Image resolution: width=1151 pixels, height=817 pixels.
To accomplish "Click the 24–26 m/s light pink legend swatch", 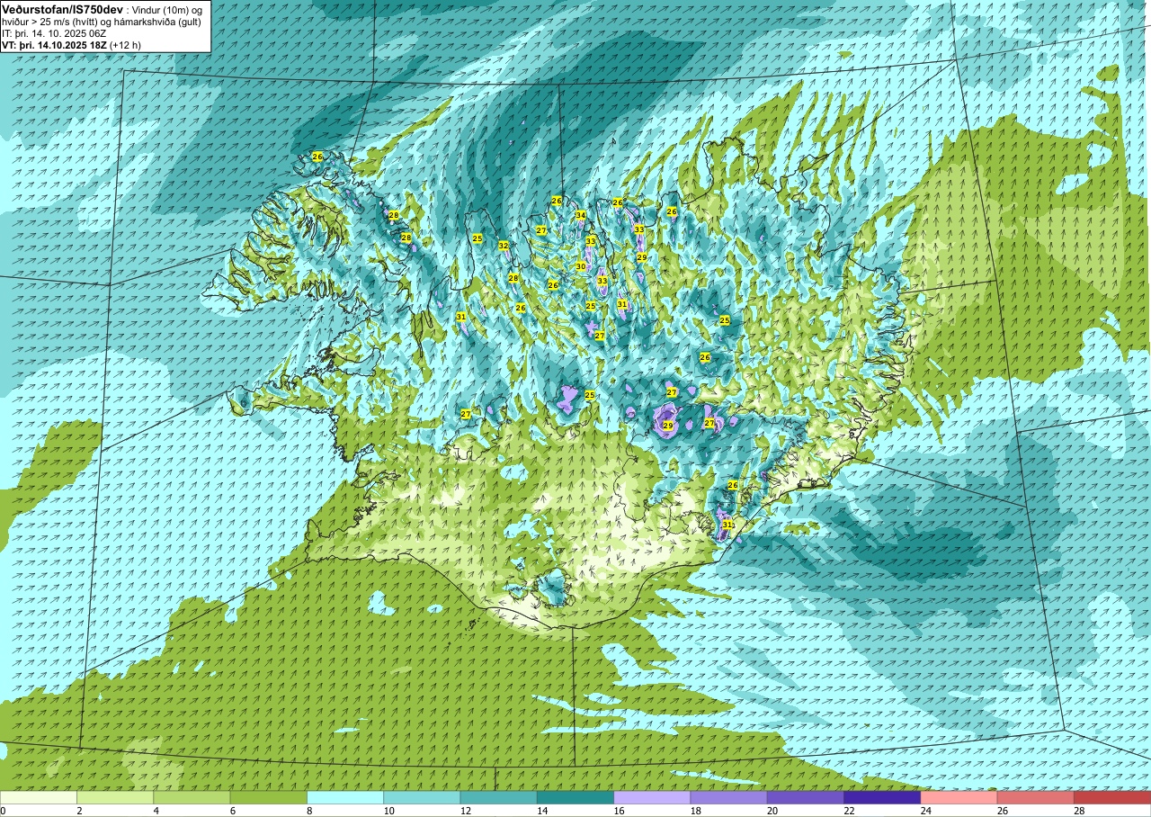I will (959, 797).
